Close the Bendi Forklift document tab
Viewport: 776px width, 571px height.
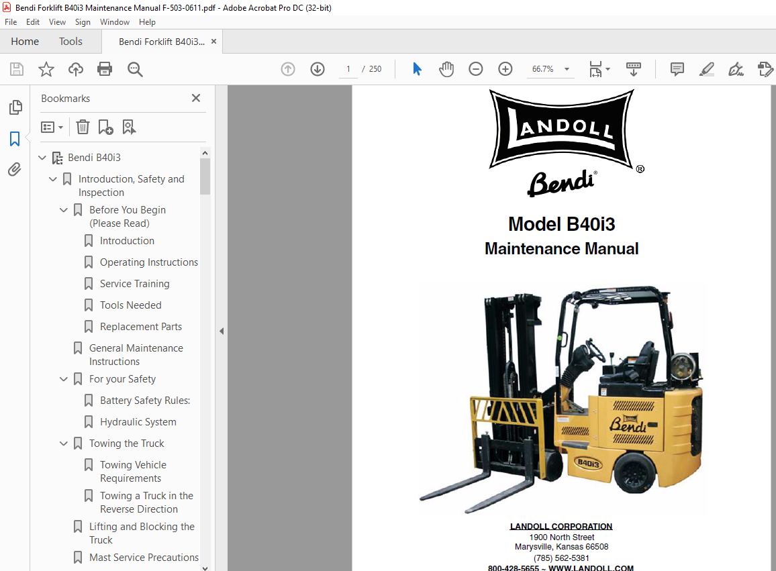tap(213, 42)
